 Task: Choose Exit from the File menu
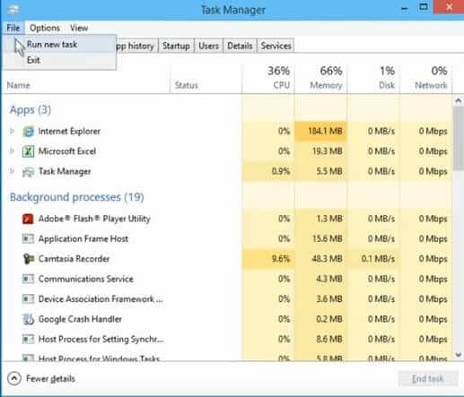[x=60, y=60]
